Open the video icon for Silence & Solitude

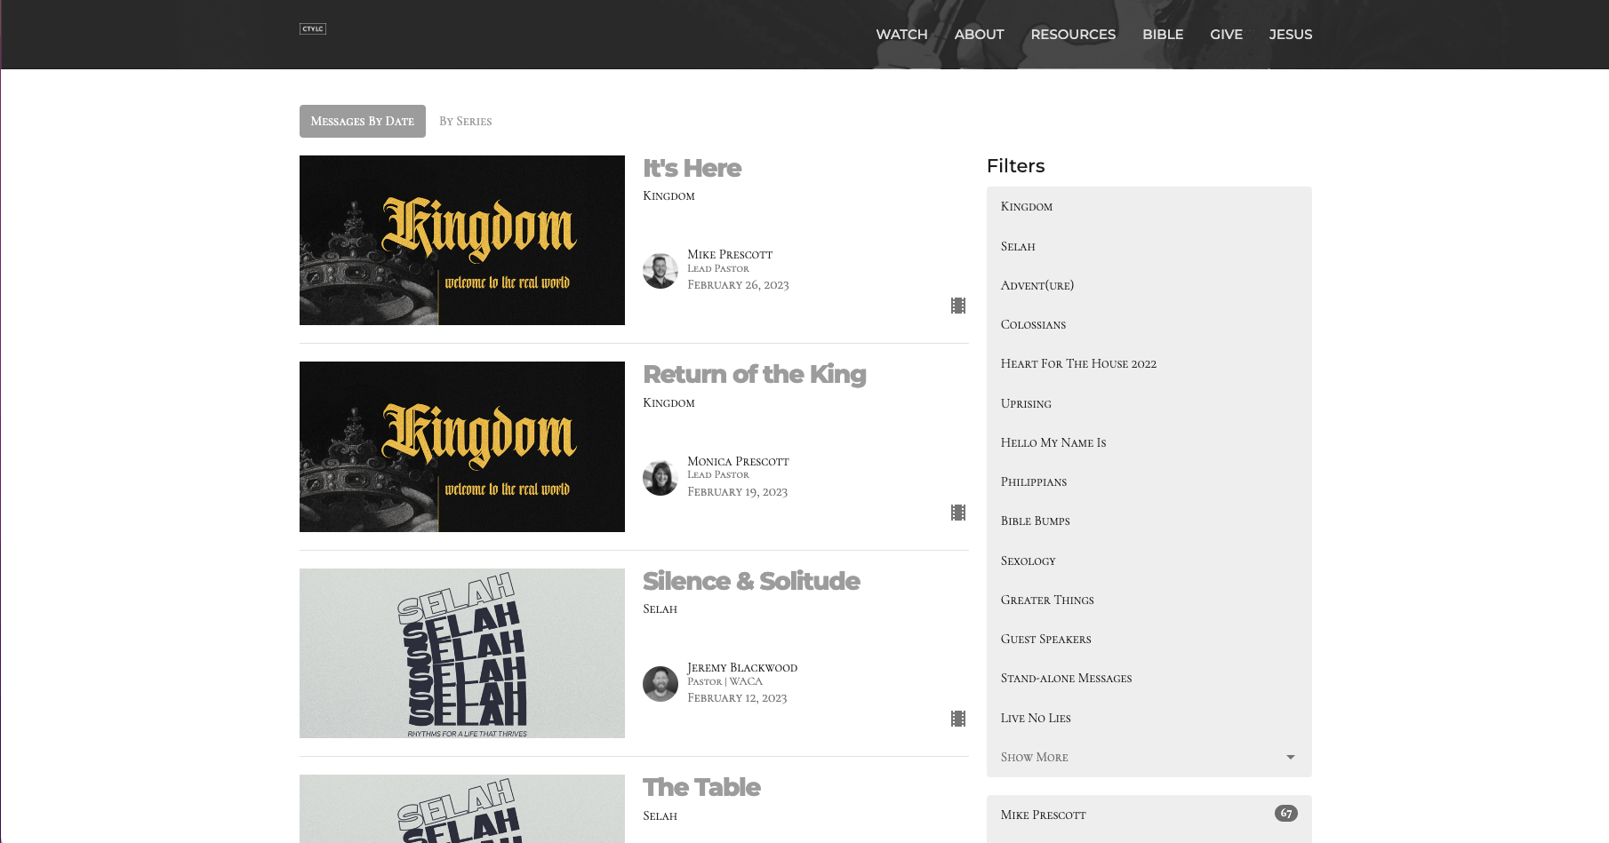[958, 719]
